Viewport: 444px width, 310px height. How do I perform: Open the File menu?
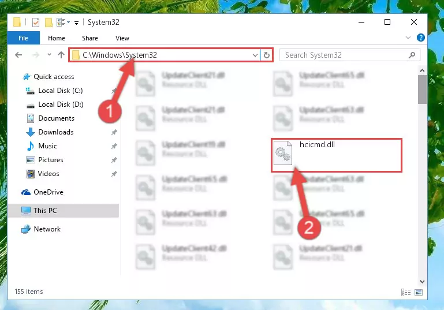[23, 38]
